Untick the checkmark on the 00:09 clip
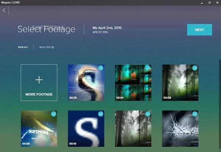 pyautogui.click(x=54, y=114)
